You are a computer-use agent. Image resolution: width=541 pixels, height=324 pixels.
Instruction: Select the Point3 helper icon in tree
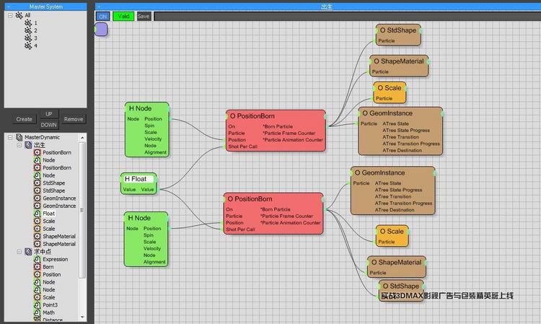38,305
